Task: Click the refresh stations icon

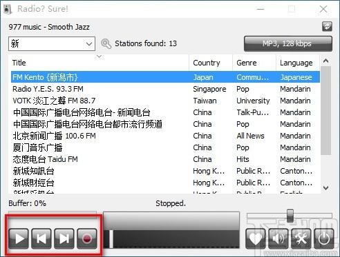Action: (x=327, y=26)
